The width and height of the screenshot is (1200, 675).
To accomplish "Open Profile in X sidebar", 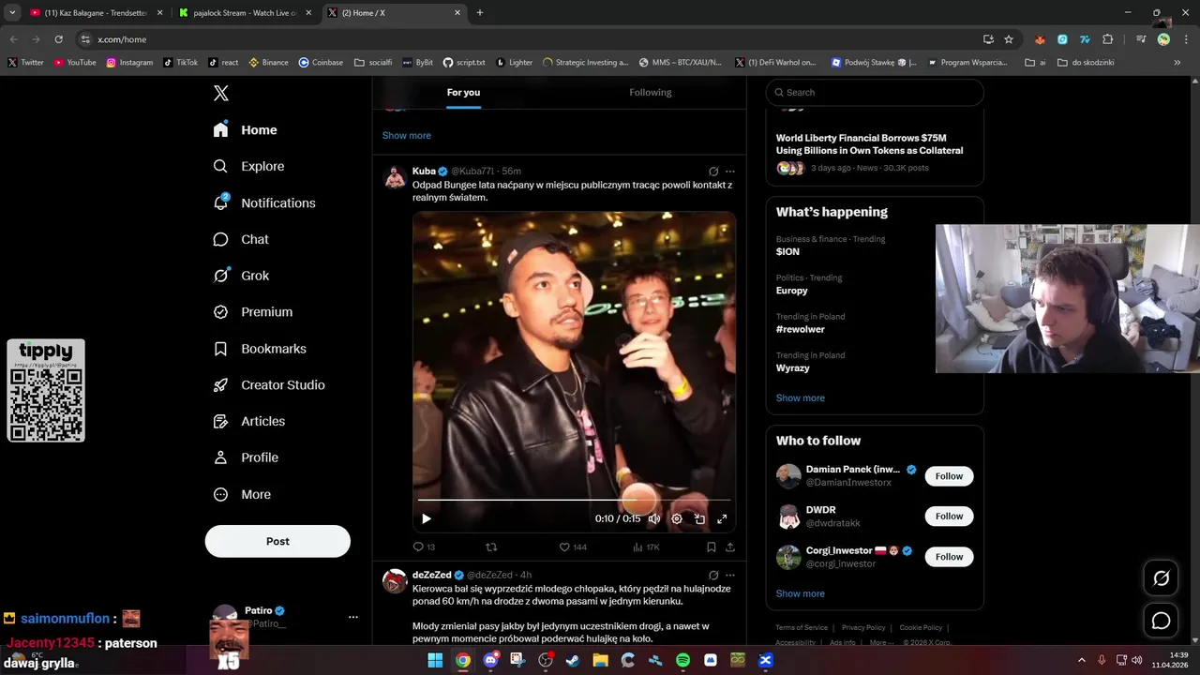I will click(246, 457).
